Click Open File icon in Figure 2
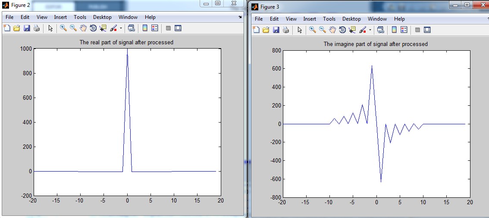489x218 pixels. pos(16,28)
